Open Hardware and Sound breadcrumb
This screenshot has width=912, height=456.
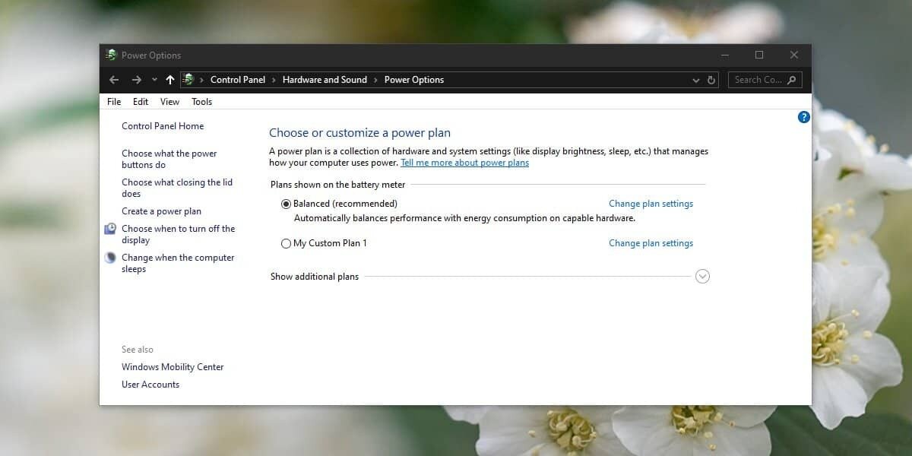click(x=325, y=80)
